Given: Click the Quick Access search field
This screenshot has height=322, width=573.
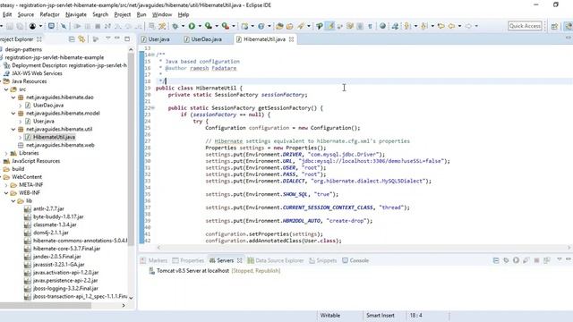Looking at the screenshot, I should [525, 26].
